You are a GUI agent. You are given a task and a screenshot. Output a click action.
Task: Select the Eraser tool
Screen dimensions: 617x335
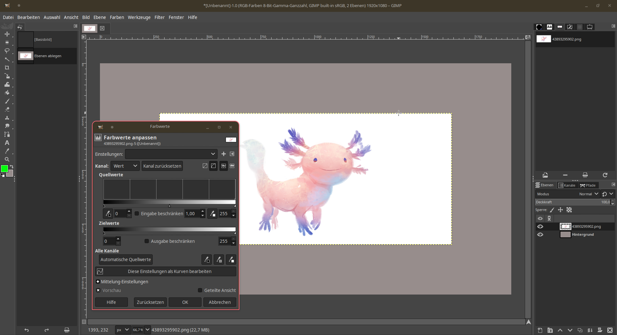point(7,110)
